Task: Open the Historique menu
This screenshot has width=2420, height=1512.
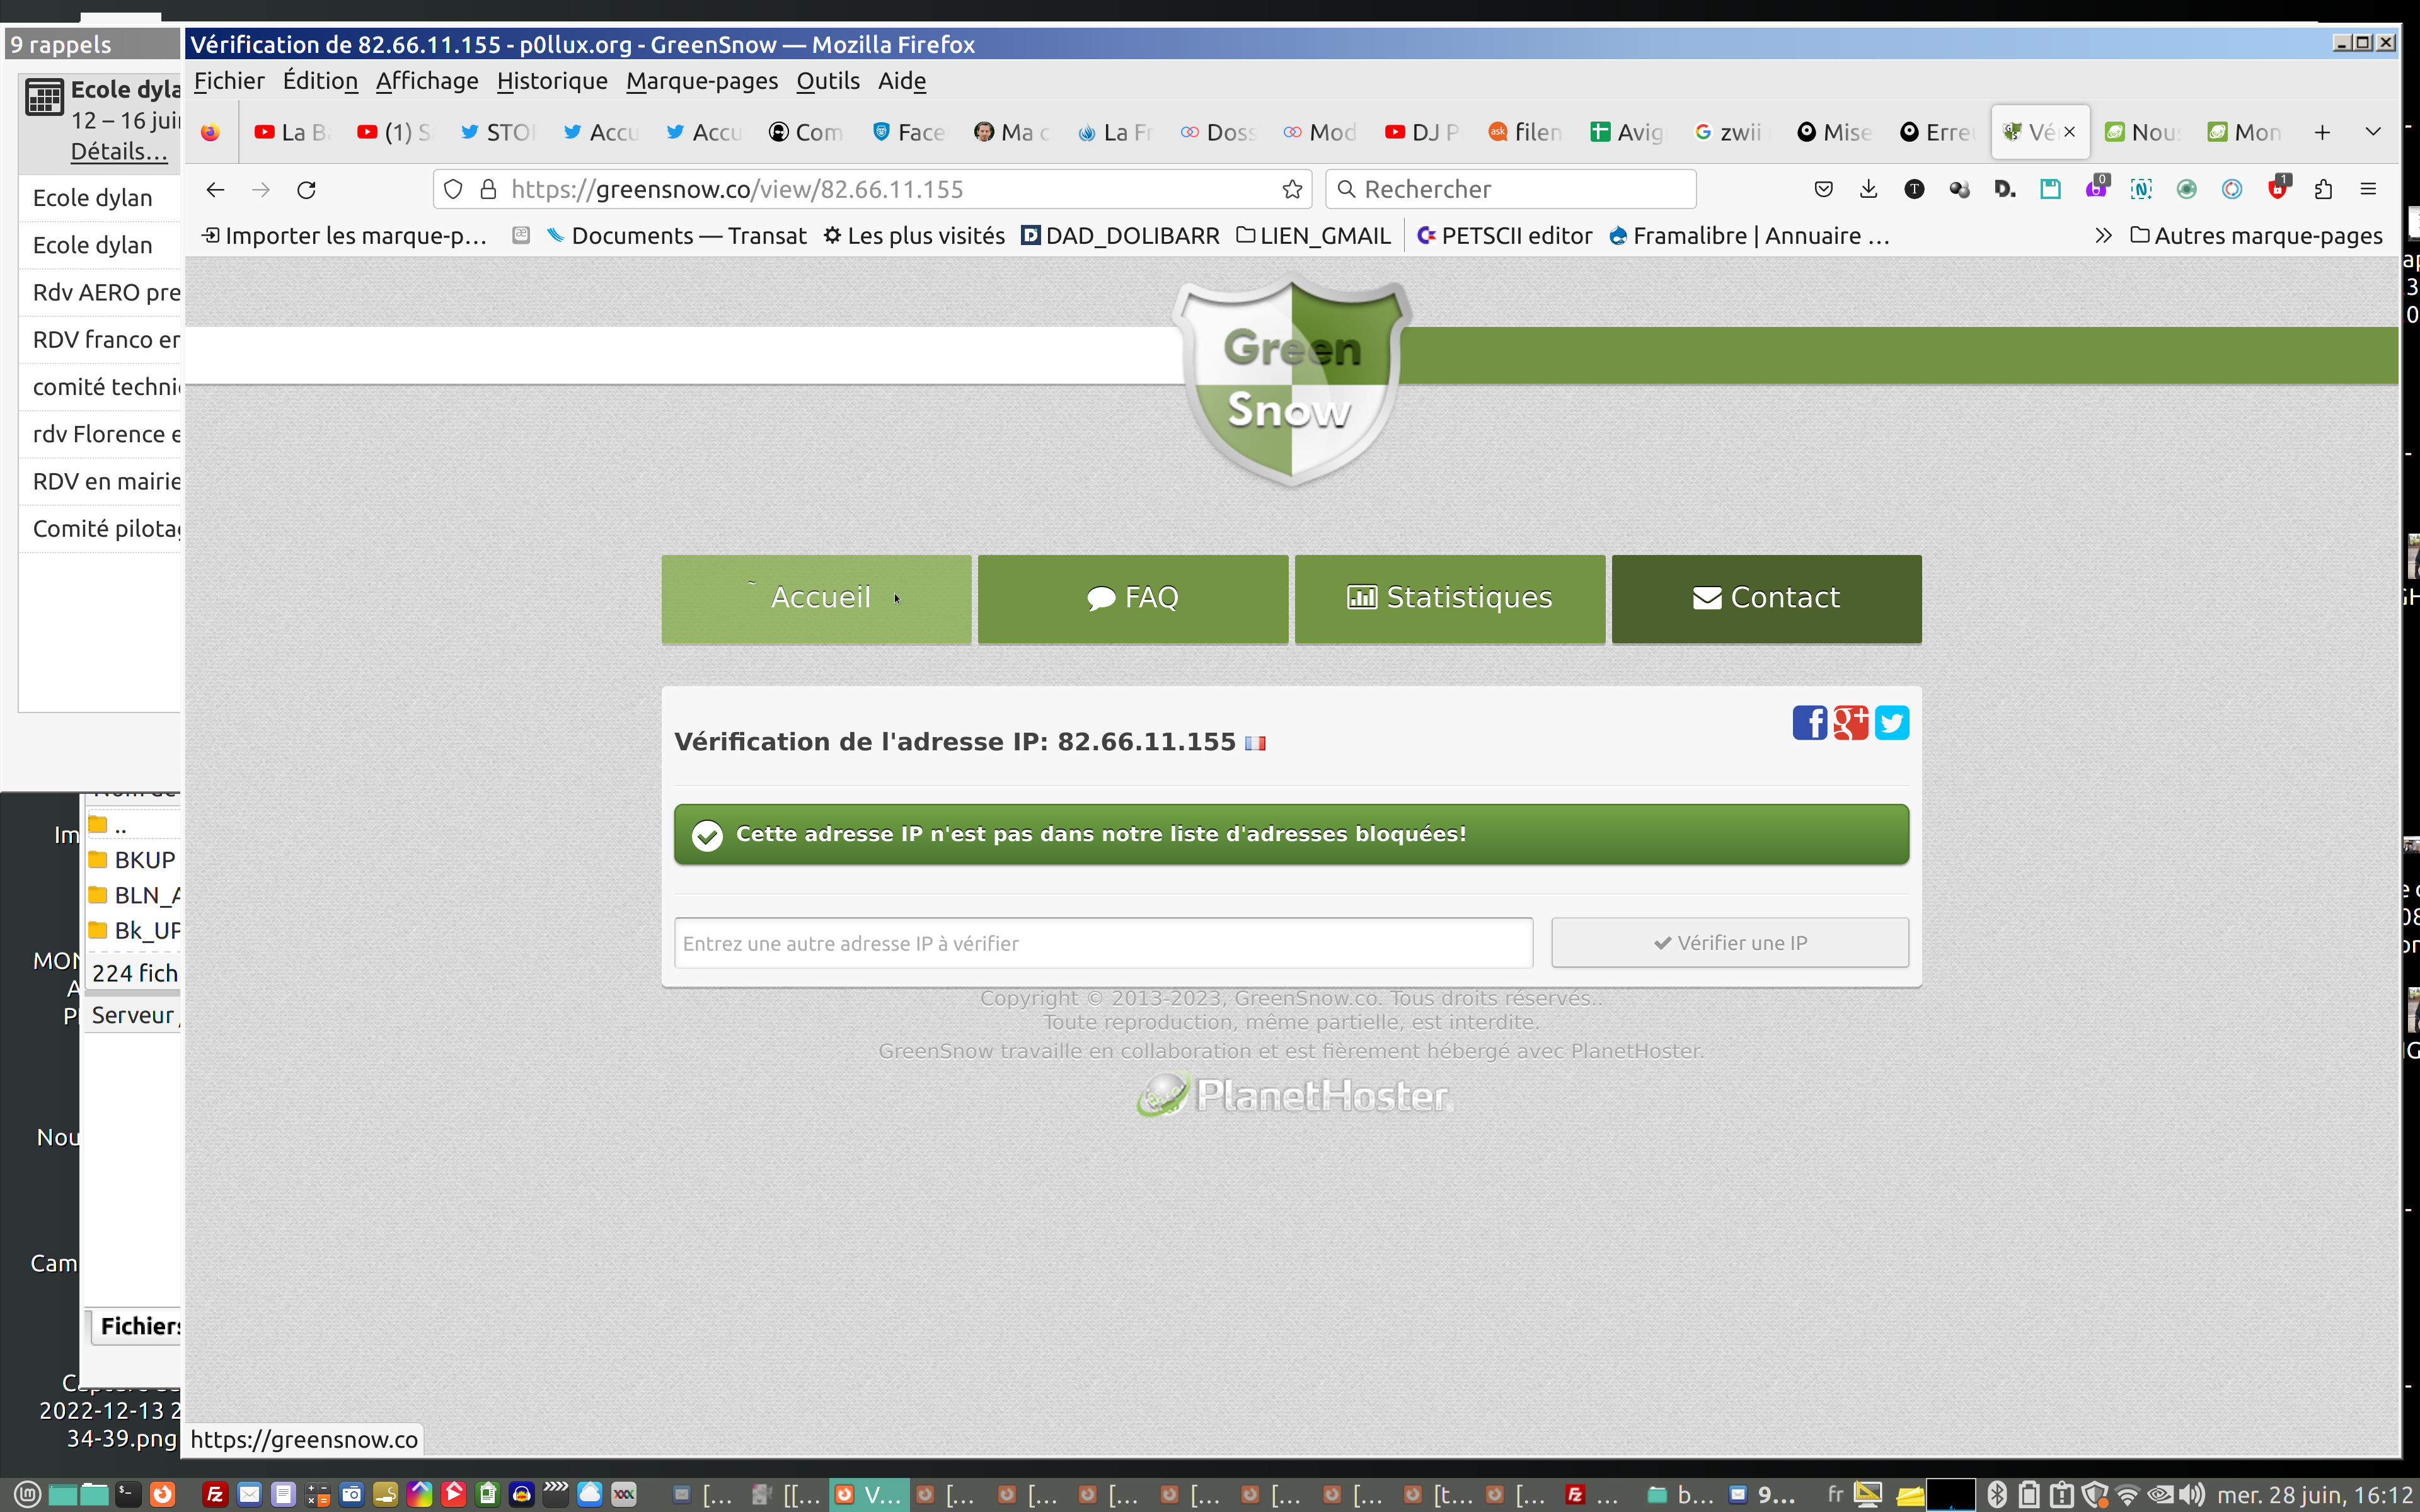Action: click(x=552, y=81)
